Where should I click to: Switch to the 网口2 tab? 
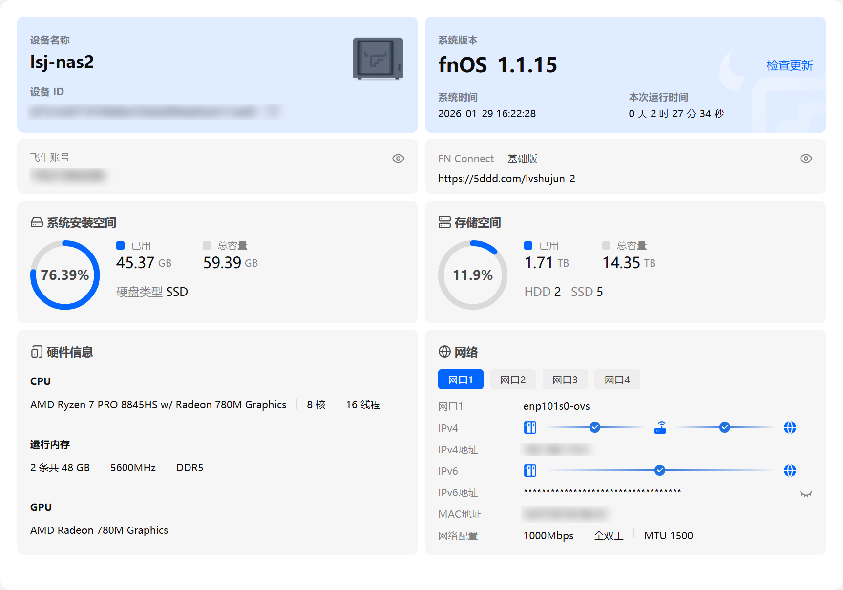(x=513, y=380)
